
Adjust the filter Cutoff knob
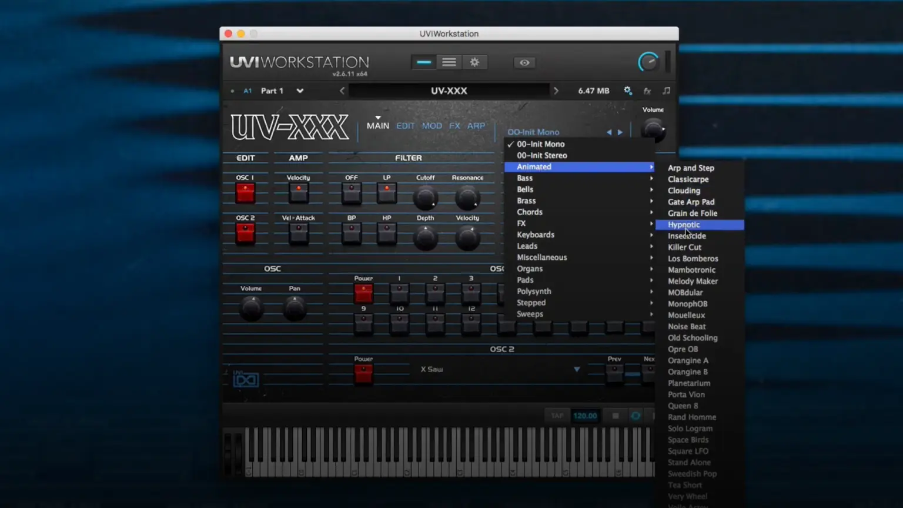[x=425, y=198]
